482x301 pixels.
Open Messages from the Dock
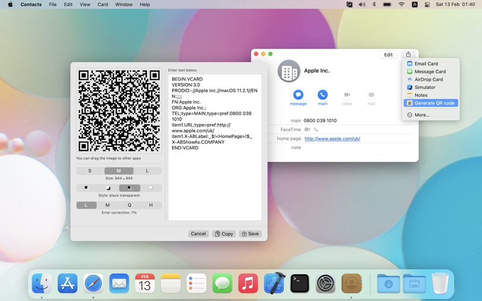coord(222,283)
